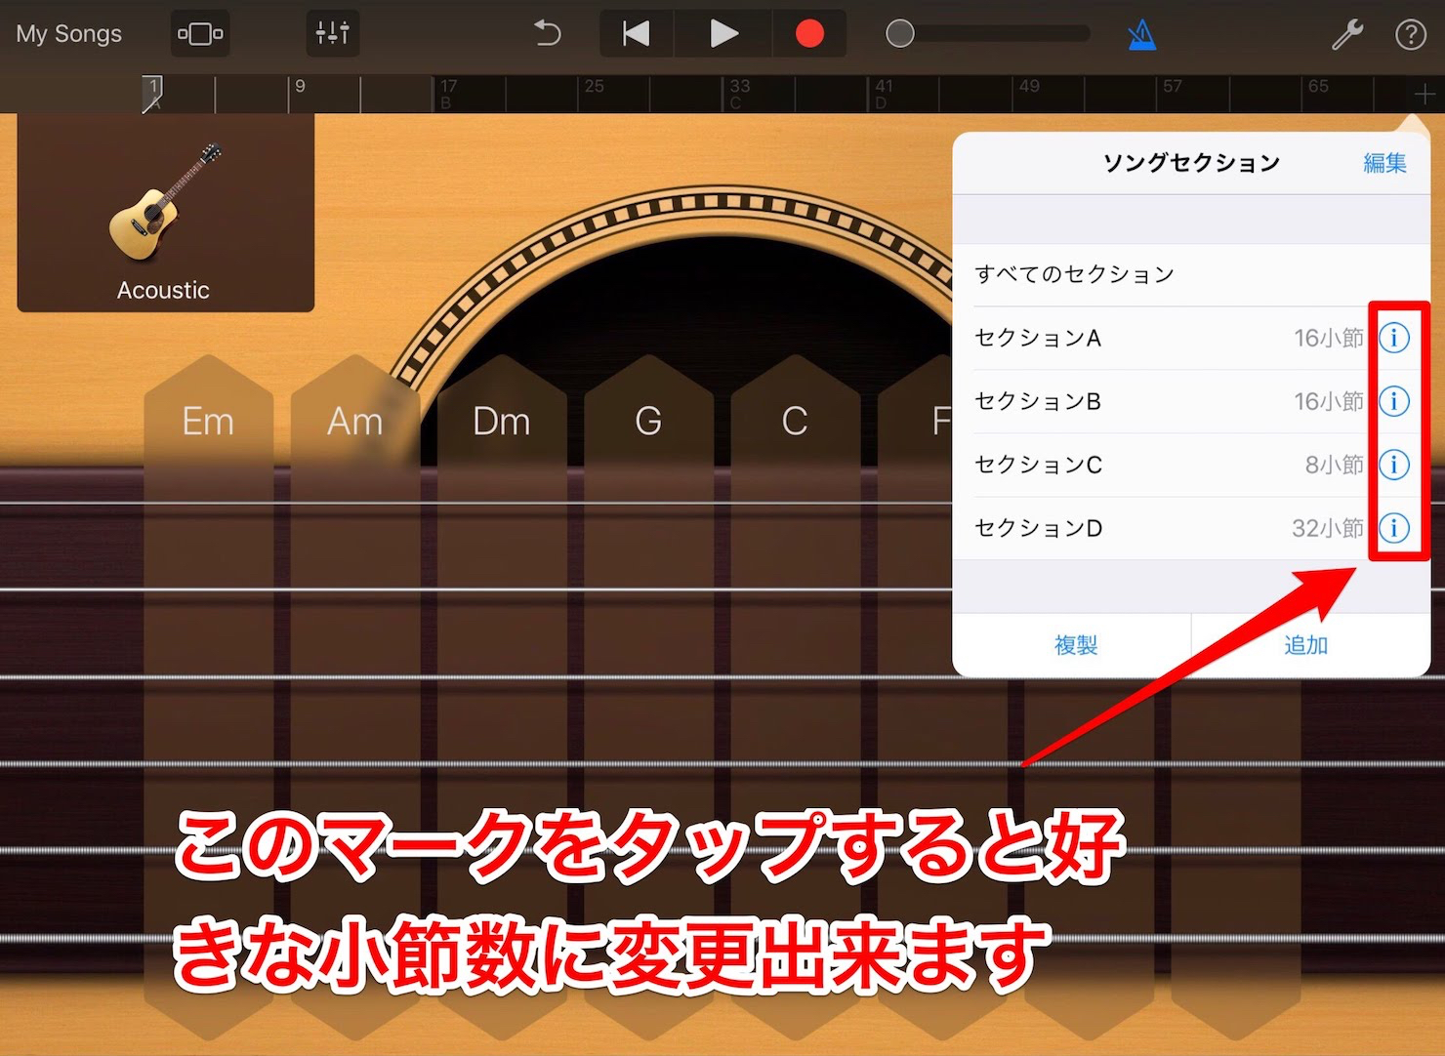The width and height of the screenshot is (1445, 1056).
Task: Go to beginning of song
Action: point(637,34)
